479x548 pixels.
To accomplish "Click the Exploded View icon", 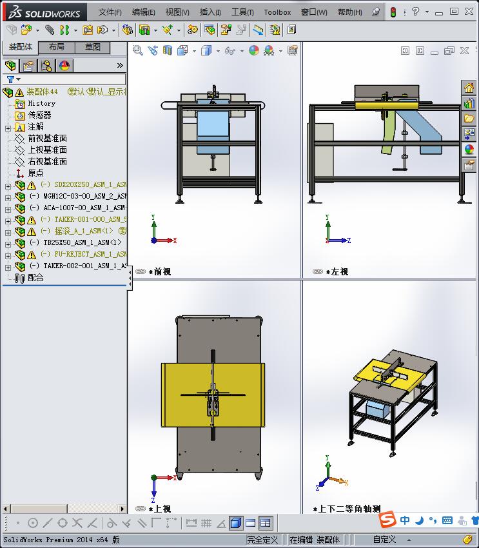I will tap(226, 30).
